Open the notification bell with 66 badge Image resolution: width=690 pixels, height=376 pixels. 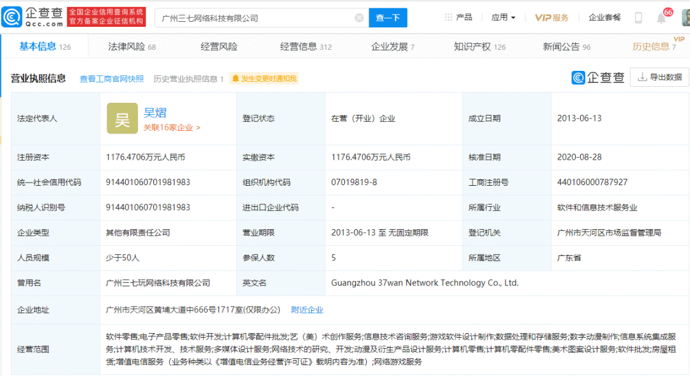click(x=661, y=17)
